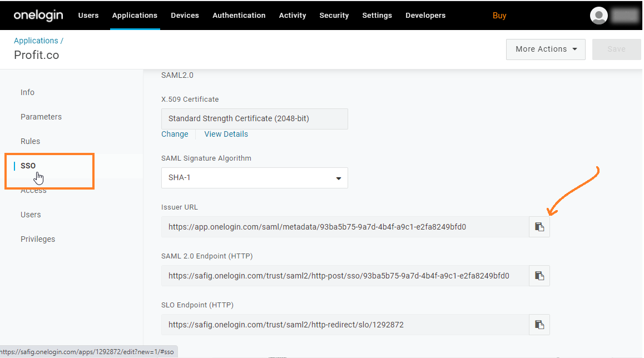Follow the Applications breadcrumb link
Screen dimensions: 644x358
(x=36, y=41)
